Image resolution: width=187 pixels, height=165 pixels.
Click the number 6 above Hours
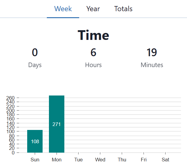93,53
